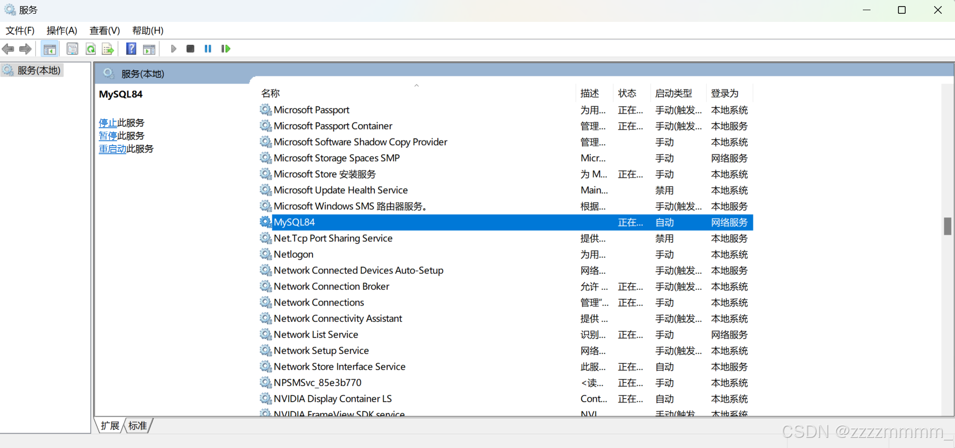955x448 pixels.
Task: Click the Forward arrow toolbar icon
Action: point(25,49)
